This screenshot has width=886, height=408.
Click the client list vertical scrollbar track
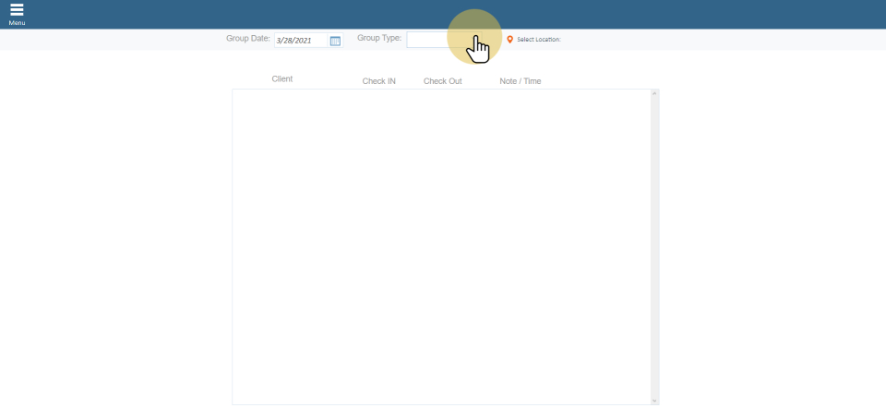654,240
